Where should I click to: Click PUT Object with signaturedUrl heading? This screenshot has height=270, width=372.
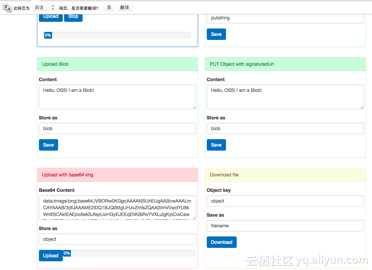pos(285,64)
